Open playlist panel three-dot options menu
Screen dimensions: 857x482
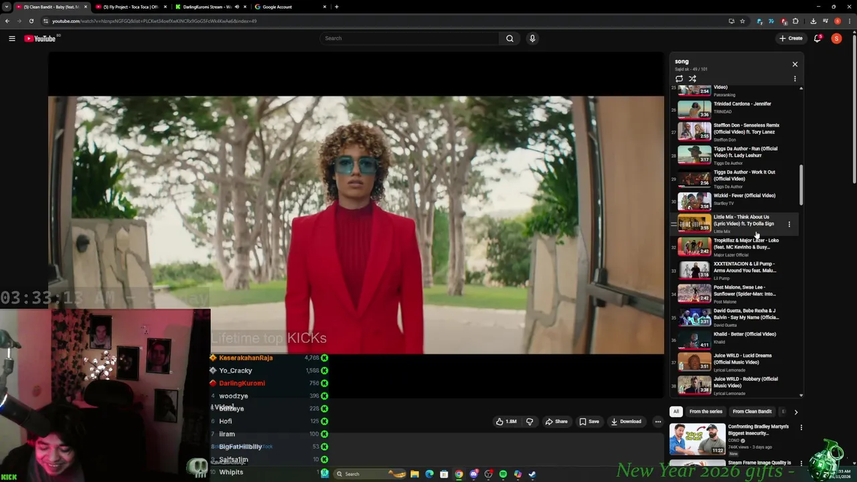[795, 78]
